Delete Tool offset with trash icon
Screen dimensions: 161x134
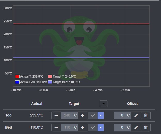coord(146,115)
